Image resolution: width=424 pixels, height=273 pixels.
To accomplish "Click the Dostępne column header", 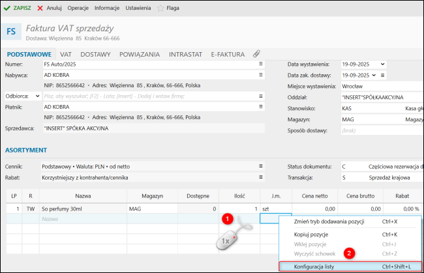I will (x=198, y=196).
